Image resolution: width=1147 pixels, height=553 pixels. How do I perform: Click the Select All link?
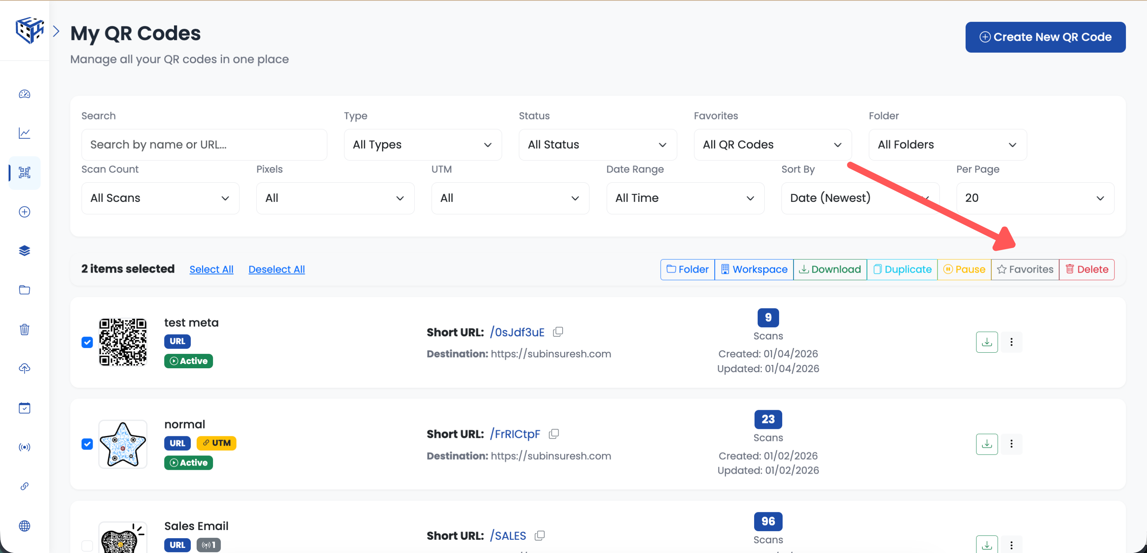pyautogui.click(x=211, y=269)
